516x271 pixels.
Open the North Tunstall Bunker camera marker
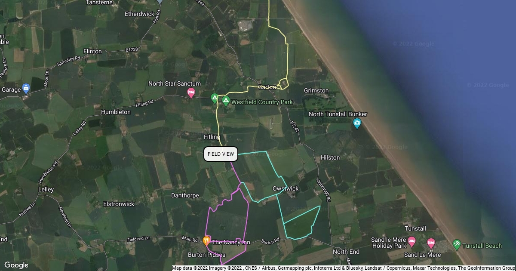pos(357,124)
